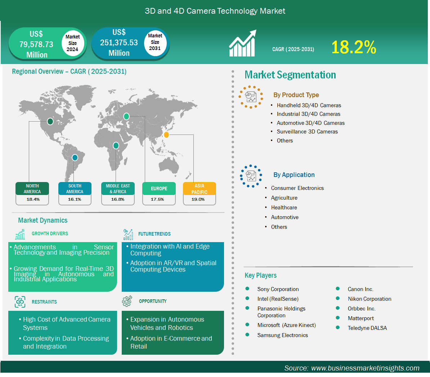Open the businessmarketinsights.com source link
Viewport: 430px width, 377px height.
tap(365, 368)
